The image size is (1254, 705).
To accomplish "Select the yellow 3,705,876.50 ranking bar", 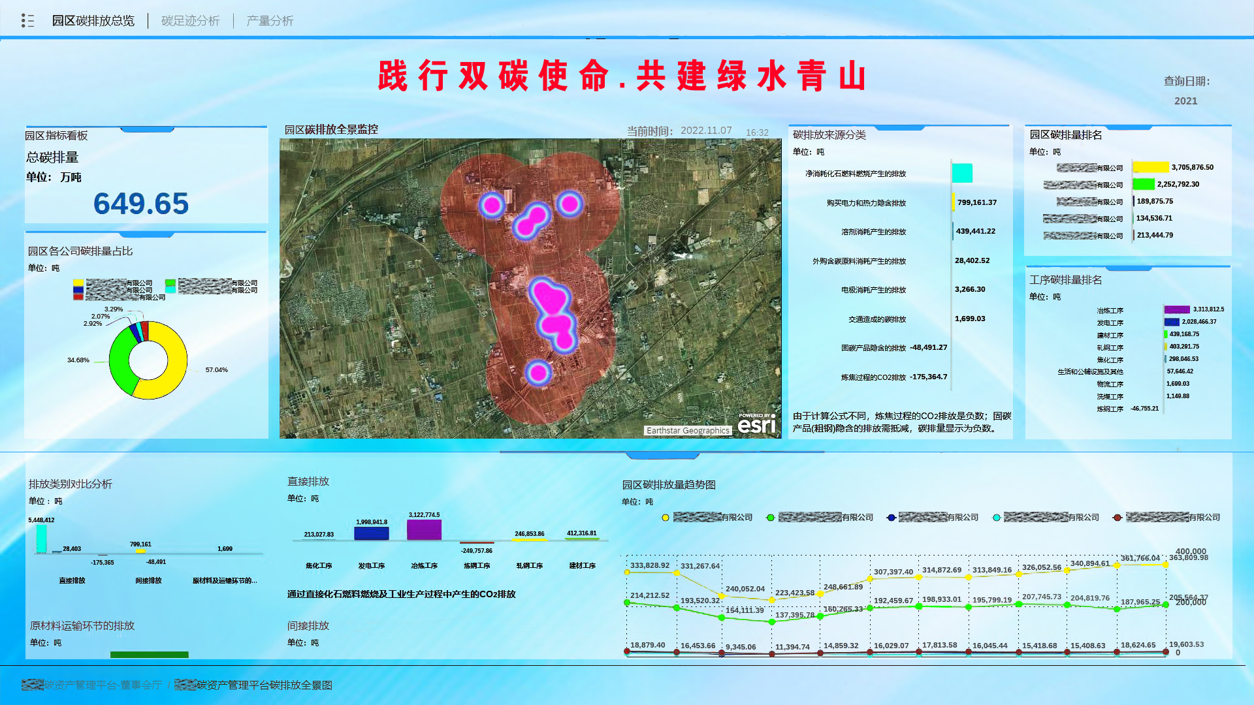I will pyautogui.click(x=1151, y=167).
